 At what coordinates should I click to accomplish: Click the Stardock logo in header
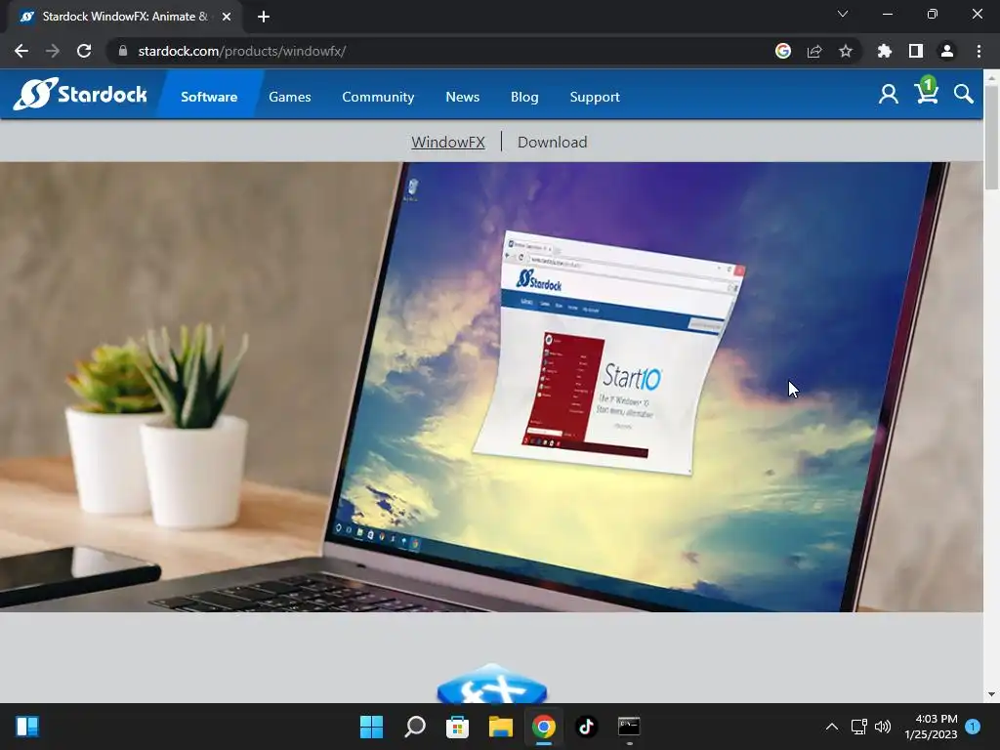tap(80, 95)
